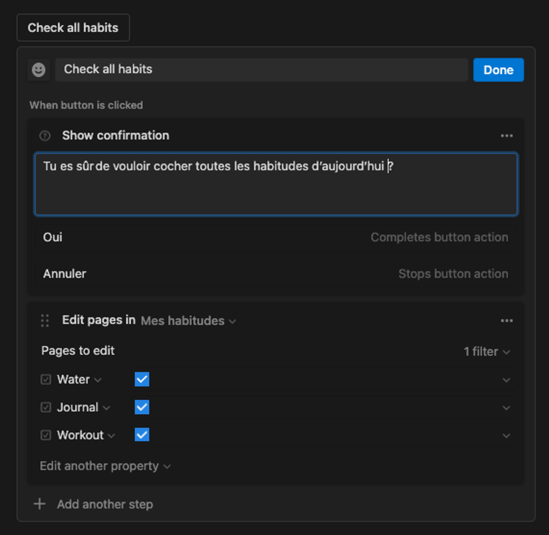
Task: Open Edit another property dropdown
Action: coord(105,466)
